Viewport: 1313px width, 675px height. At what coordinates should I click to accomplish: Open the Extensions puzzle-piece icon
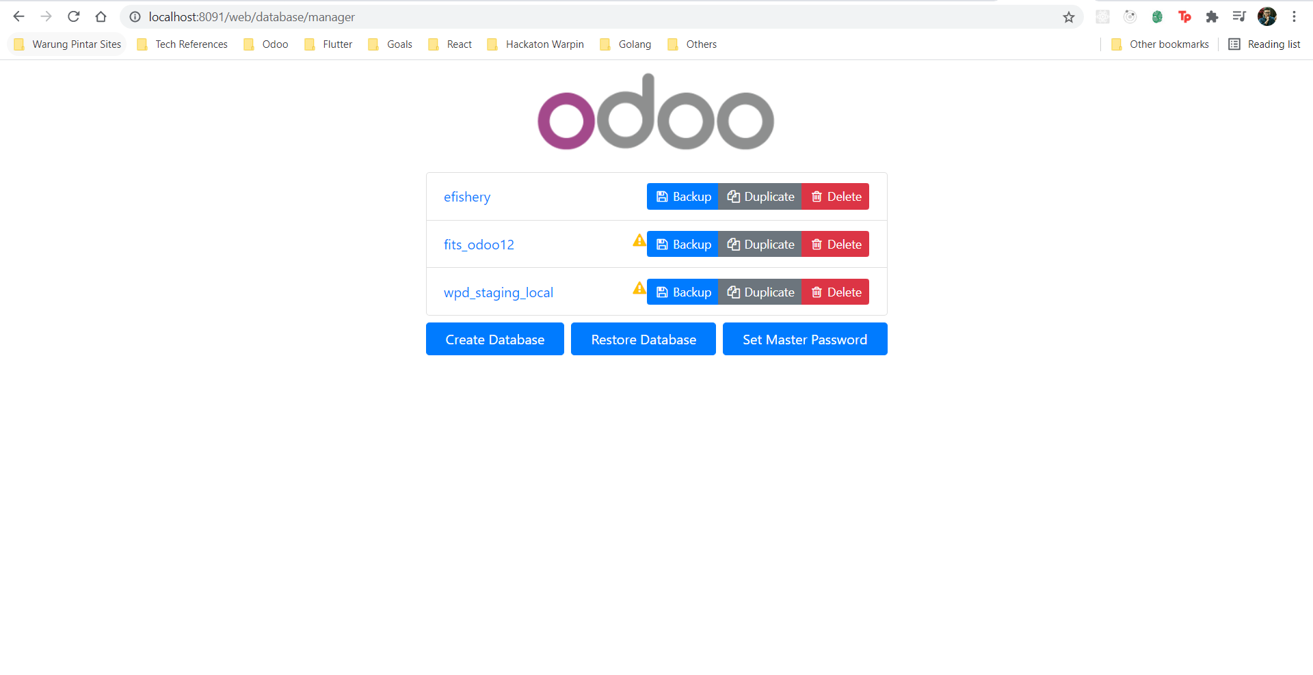pyautogui.click(x=1212, y=16)
